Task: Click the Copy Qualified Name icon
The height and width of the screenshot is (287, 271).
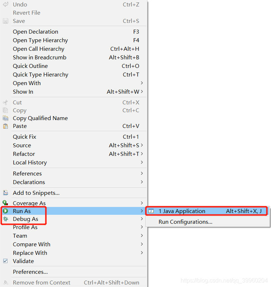Action: 5,118
